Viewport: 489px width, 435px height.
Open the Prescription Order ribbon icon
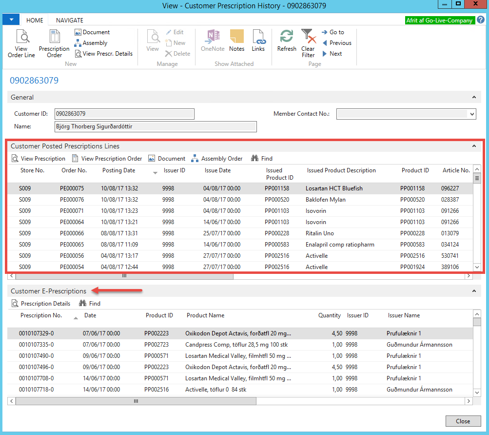[54, 42]
